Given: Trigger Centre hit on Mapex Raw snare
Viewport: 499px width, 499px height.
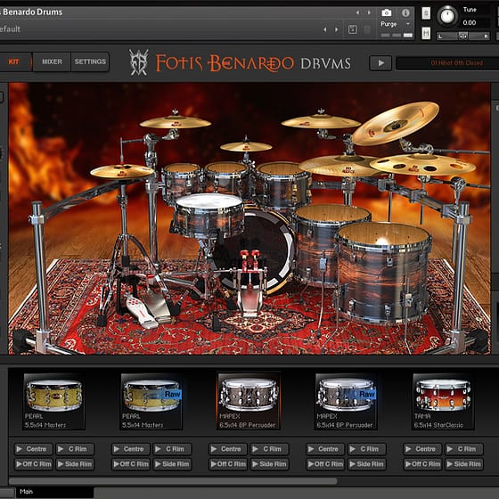Looking at the screenshot, I should (x=325, y=449).
